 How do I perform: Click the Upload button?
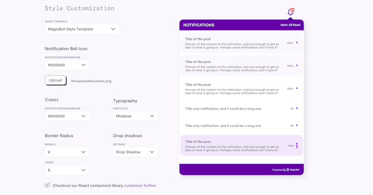tap(56, 80)
